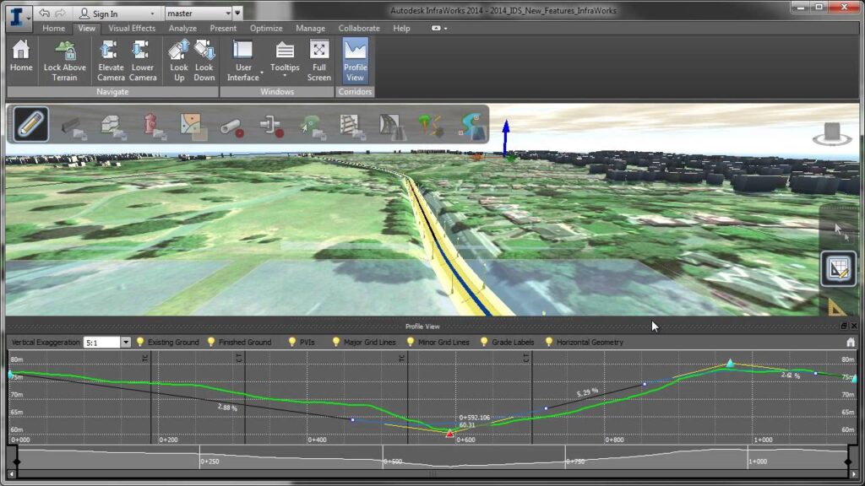The height and width of the screenshot is (486, 865).
Task: Select the railway creation tool
Action: [x=351, y=126]
